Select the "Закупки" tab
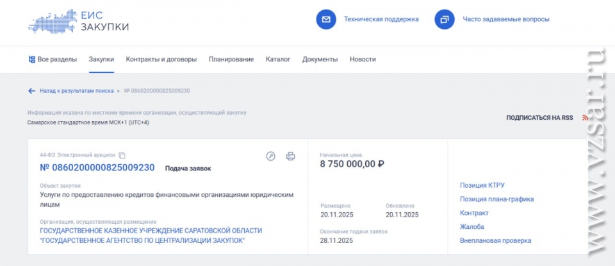The width and height of the screenshot is (615, 266). (x=101, y=60)
